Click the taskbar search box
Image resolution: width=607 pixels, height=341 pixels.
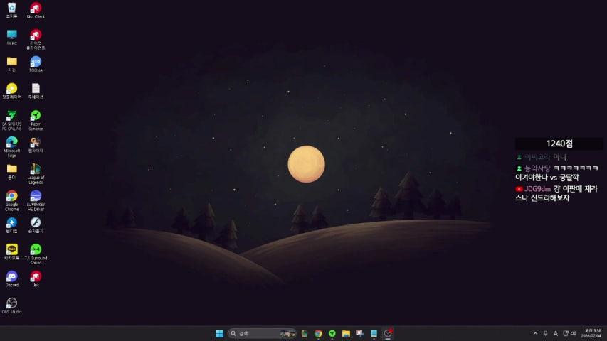(262, 333)
